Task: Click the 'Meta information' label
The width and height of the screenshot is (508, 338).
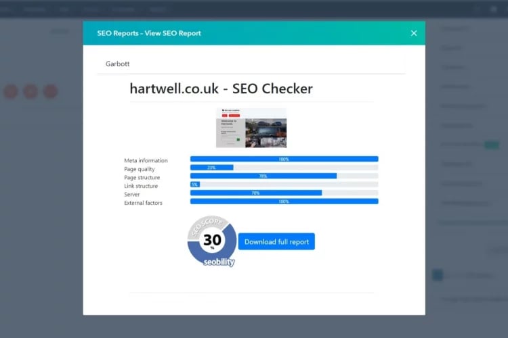Action: [146, 160]
